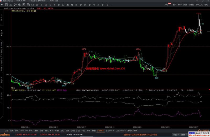Select the daily 日 period button
The height and width of the screenshot is (137, 210).
(63, 5)
